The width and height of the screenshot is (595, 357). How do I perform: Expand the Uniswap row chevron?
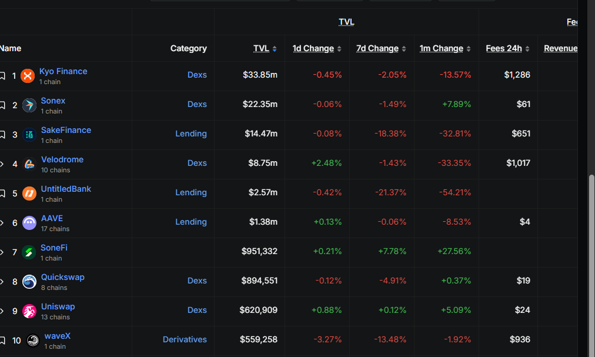point(2,311)
